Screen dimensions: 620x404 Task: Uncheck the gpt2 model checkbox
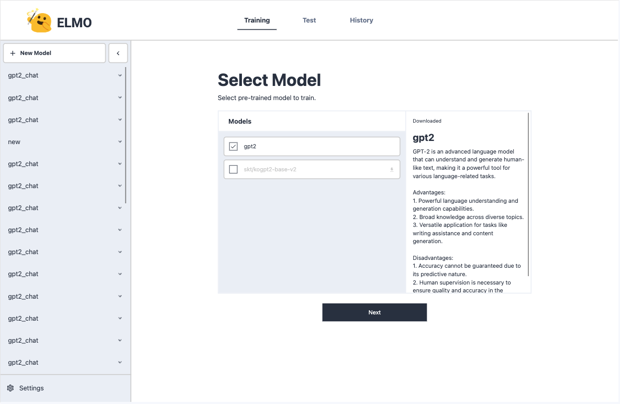click(233, 146)
